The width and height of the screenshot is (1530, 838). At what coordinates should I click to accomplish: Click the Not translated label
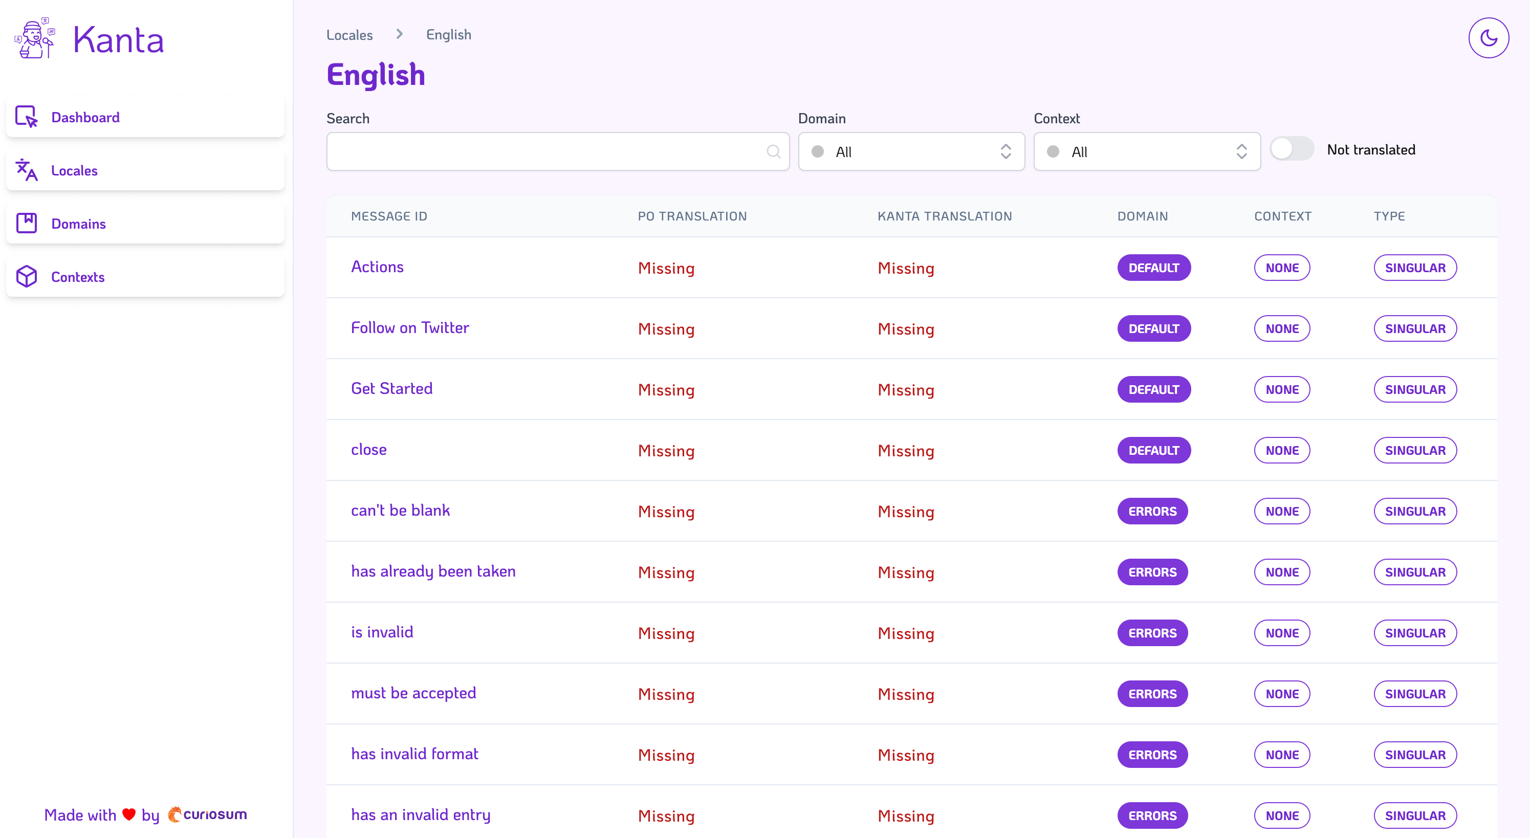click(1371, 150)
